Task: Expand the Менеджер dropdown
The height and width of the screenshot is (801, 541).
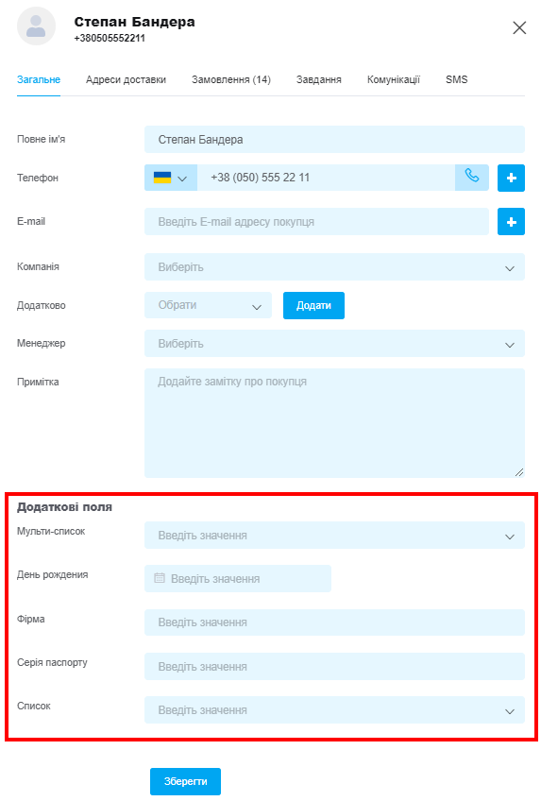Action: [334, 344]
